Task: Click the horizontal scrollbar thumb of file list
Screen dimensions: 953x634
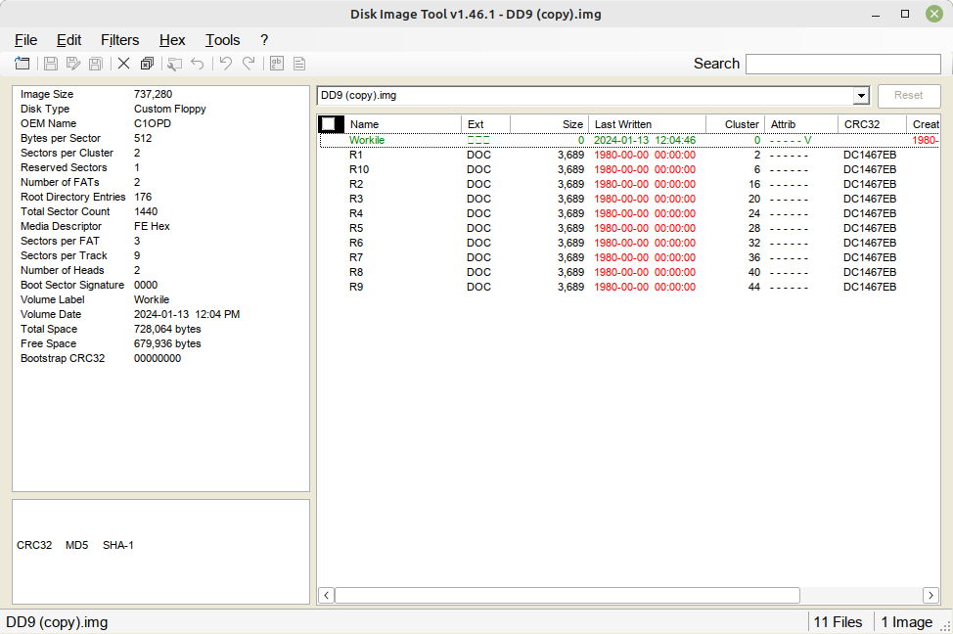Action: coord(567,595)
